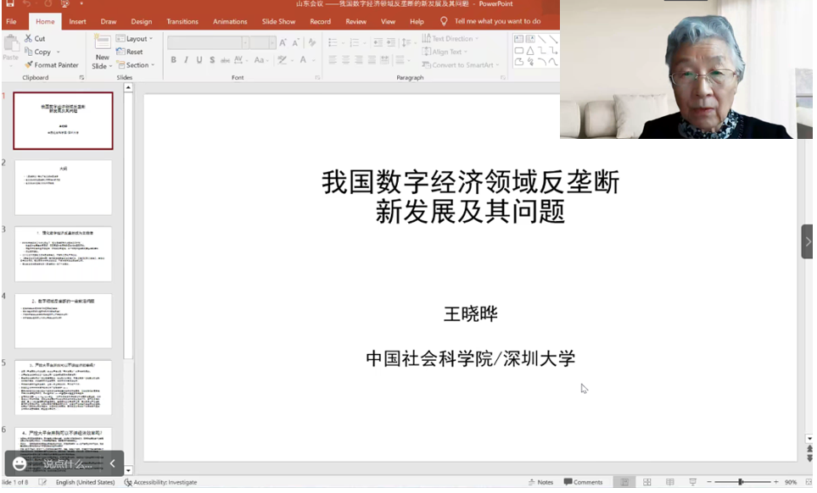Open Slide Sorter view in status bar
This screenshot has width=817, height=493.
pyautogui.click(x=646, y=482)
